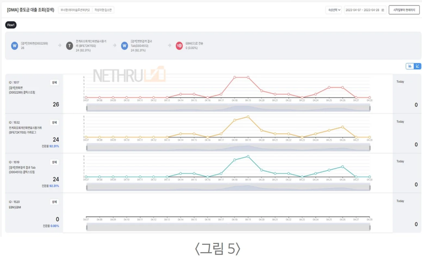This screenshot has width=422, height=266.
Task: Click the arrow icon between first two flow nodes
Action: pos(59,46)
